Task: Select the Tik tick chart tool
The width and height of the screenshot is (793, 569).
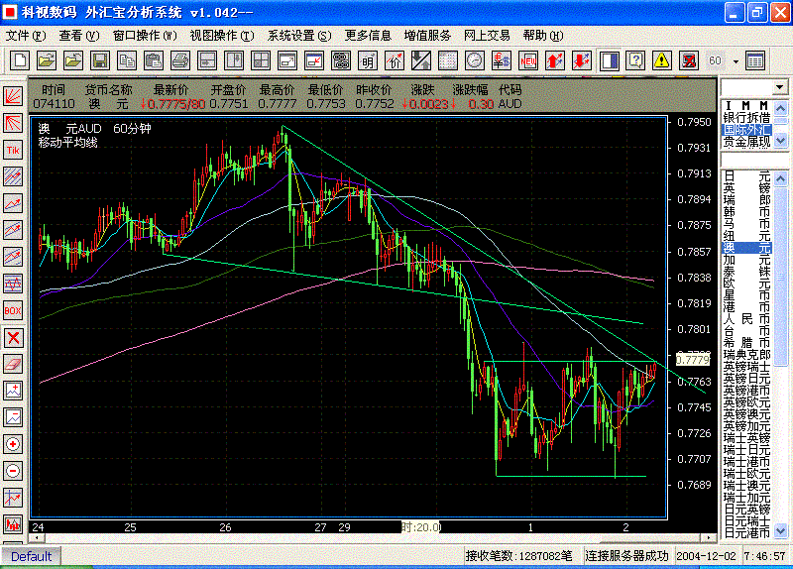Action: coord(13,150)
